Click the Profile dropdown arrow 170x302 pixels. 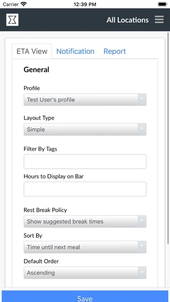coord(142,99)
